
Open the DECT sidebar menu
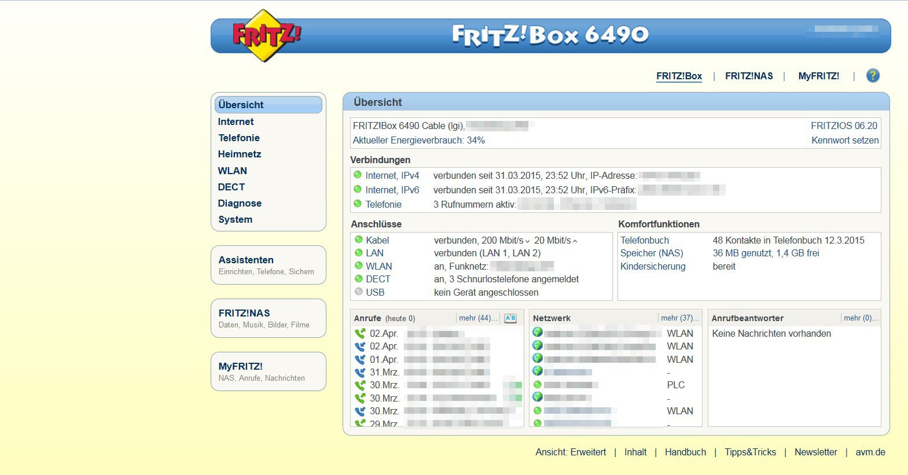tap(231, 187)
